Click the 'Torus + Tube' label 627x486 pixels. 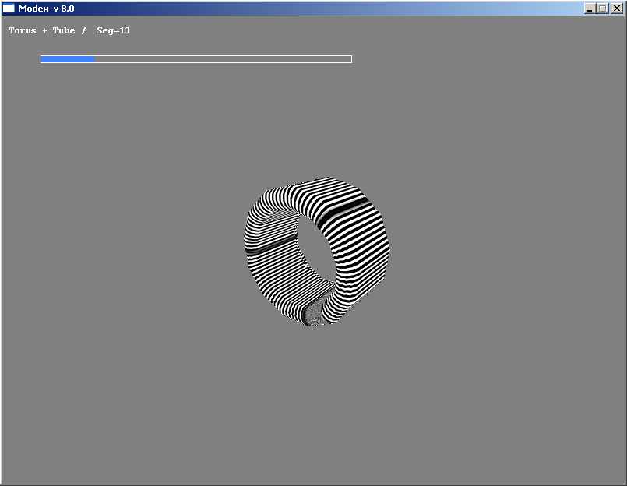click(x=42, y=30)
